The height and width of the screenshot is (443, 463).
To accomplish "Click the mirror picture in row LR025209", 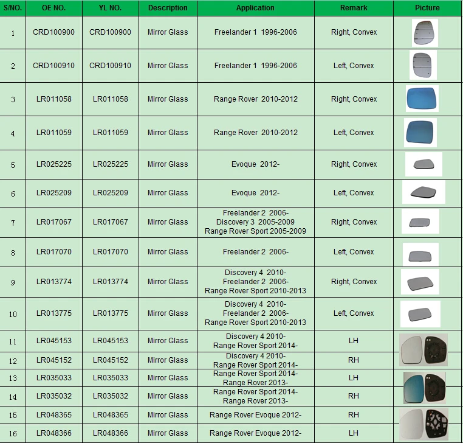I will (x=424, y=192).
